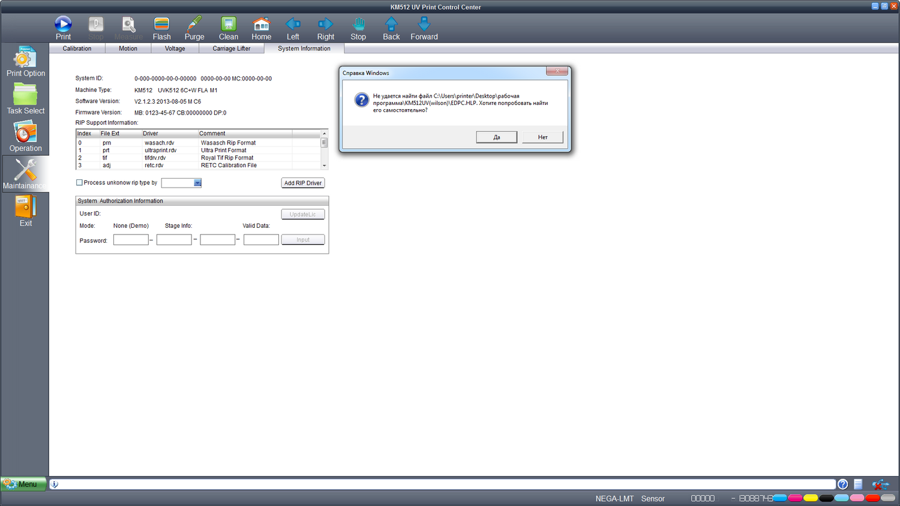Open the green Menu button
Viewport: 900px width, 506px height.
(x=23, y=484)
